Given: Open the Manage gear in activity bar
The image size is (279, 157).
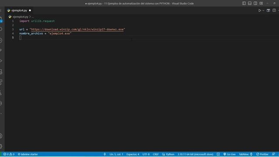Looking at the screenshot, I should click(1, 146).
